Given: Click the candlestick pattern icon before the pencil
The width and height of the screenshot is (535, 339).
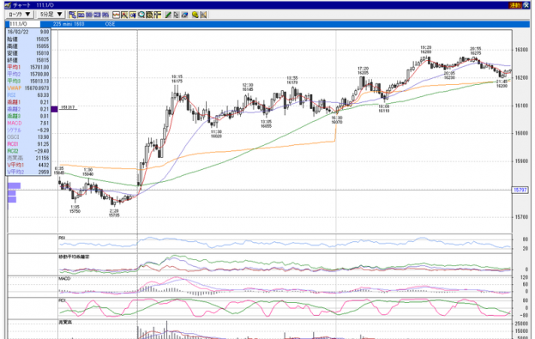Looking at the screenshot, I should 157,15.
